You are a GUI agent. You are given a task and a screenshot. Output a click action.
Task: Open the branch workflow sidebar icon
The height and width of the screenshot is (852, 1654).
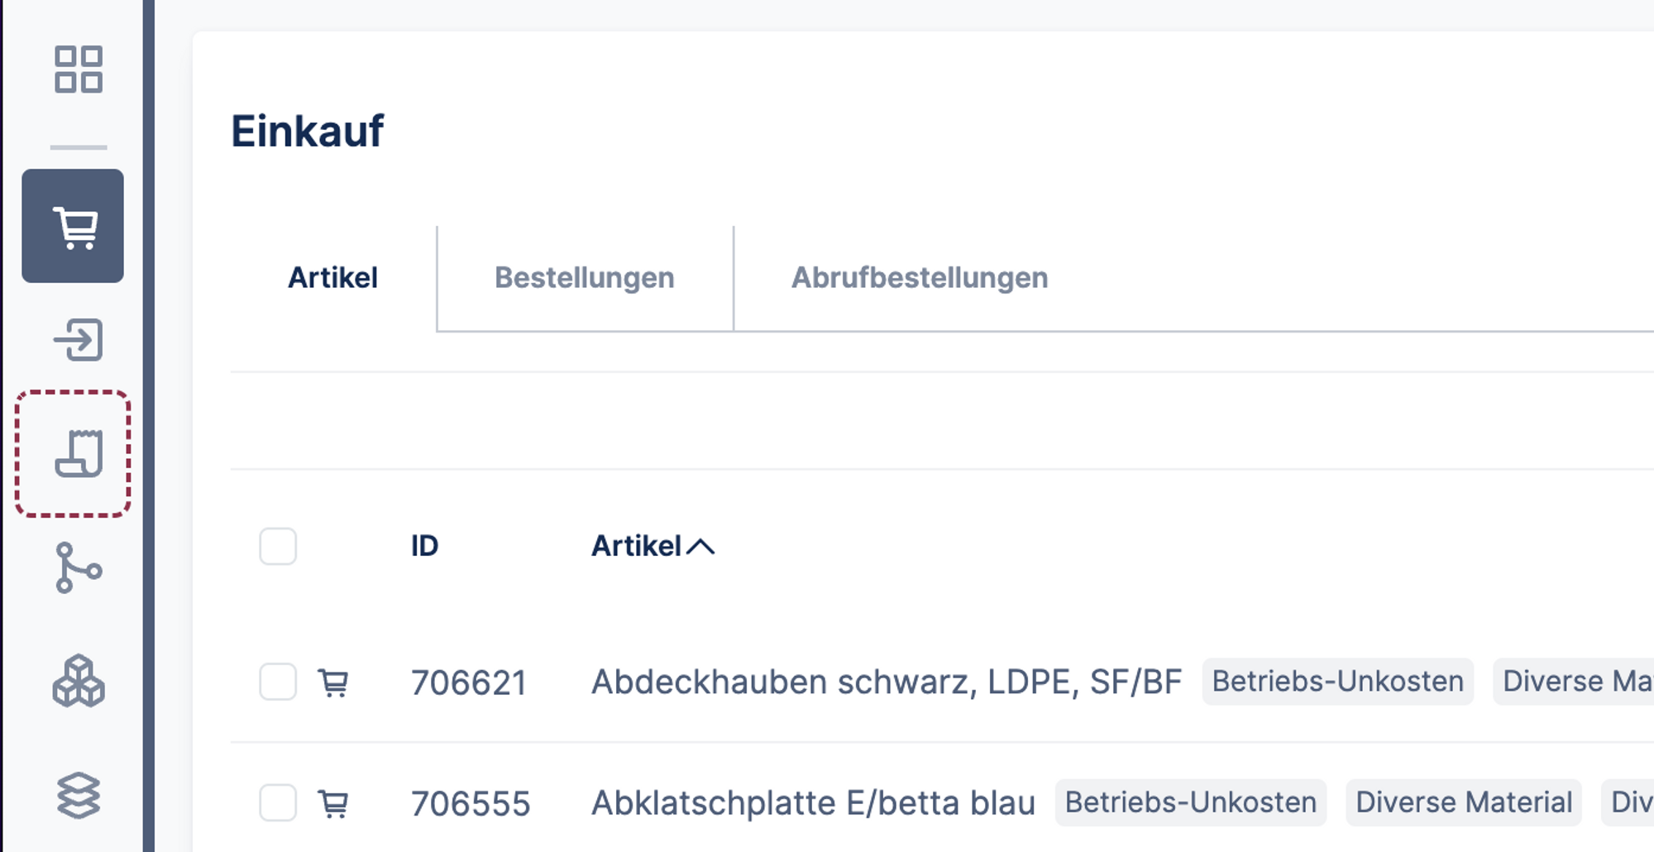(x=79, y=568)
